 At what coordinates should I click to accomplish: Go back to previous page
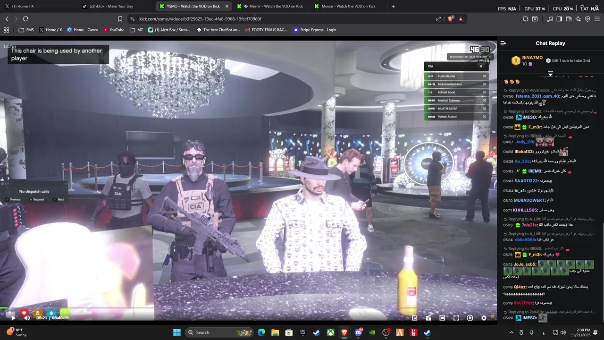pyautogui.click(x=7, y=19)
